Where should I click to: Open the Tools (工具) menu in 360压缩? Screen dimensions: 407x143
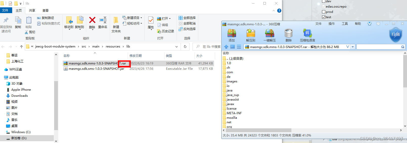345,24
